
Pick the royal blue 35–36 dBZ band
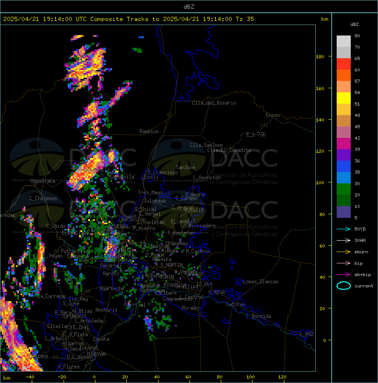(x=343, y=166)
